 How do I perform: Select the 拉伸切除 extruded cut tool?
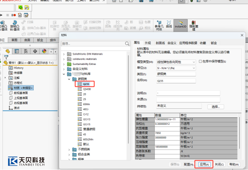pos(55,25)
